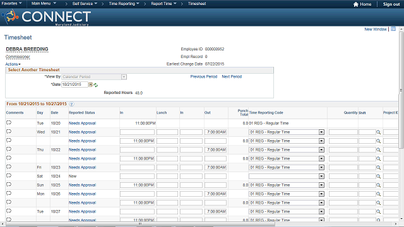Go to the Next Period link

tap(232, 77)
